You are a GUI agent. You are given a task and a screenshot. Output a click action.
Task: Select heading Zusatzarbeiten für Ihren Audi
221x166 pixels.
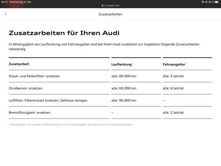(64, 33)
